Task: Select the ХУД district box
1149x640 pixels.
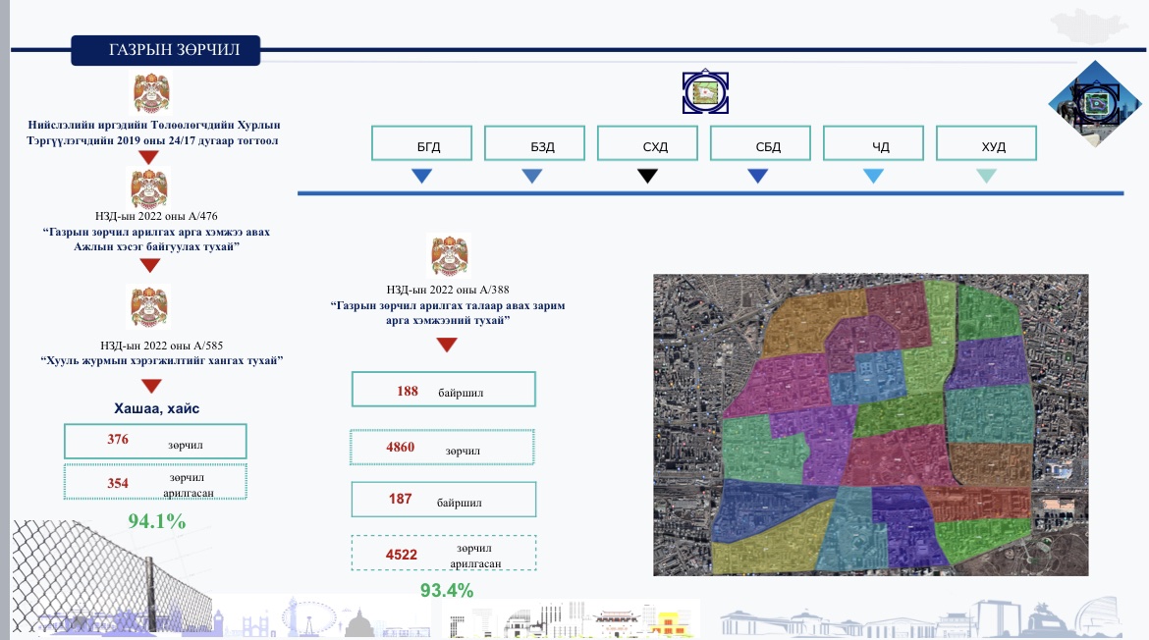Action: point(987,143)
